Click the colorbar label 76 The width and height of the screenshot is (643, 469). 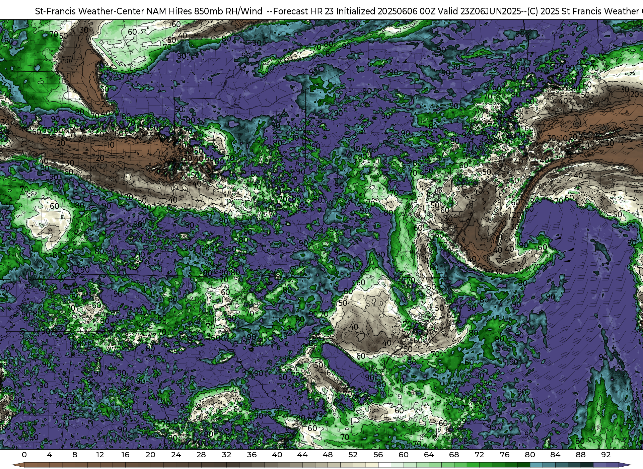pos(505,455)
